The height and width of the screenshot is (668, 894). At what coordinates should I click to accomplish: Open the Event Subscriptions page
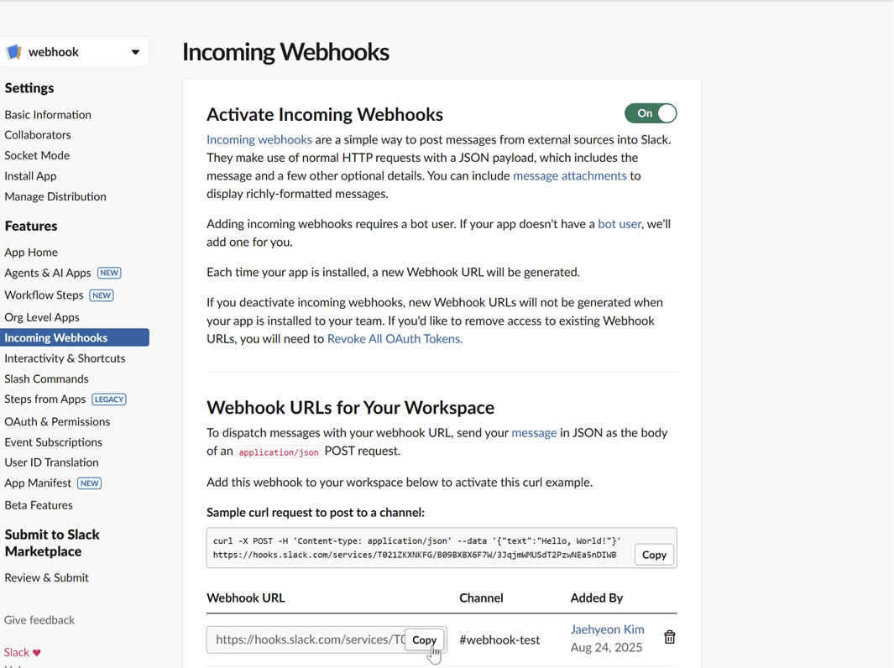pos(53,441)
